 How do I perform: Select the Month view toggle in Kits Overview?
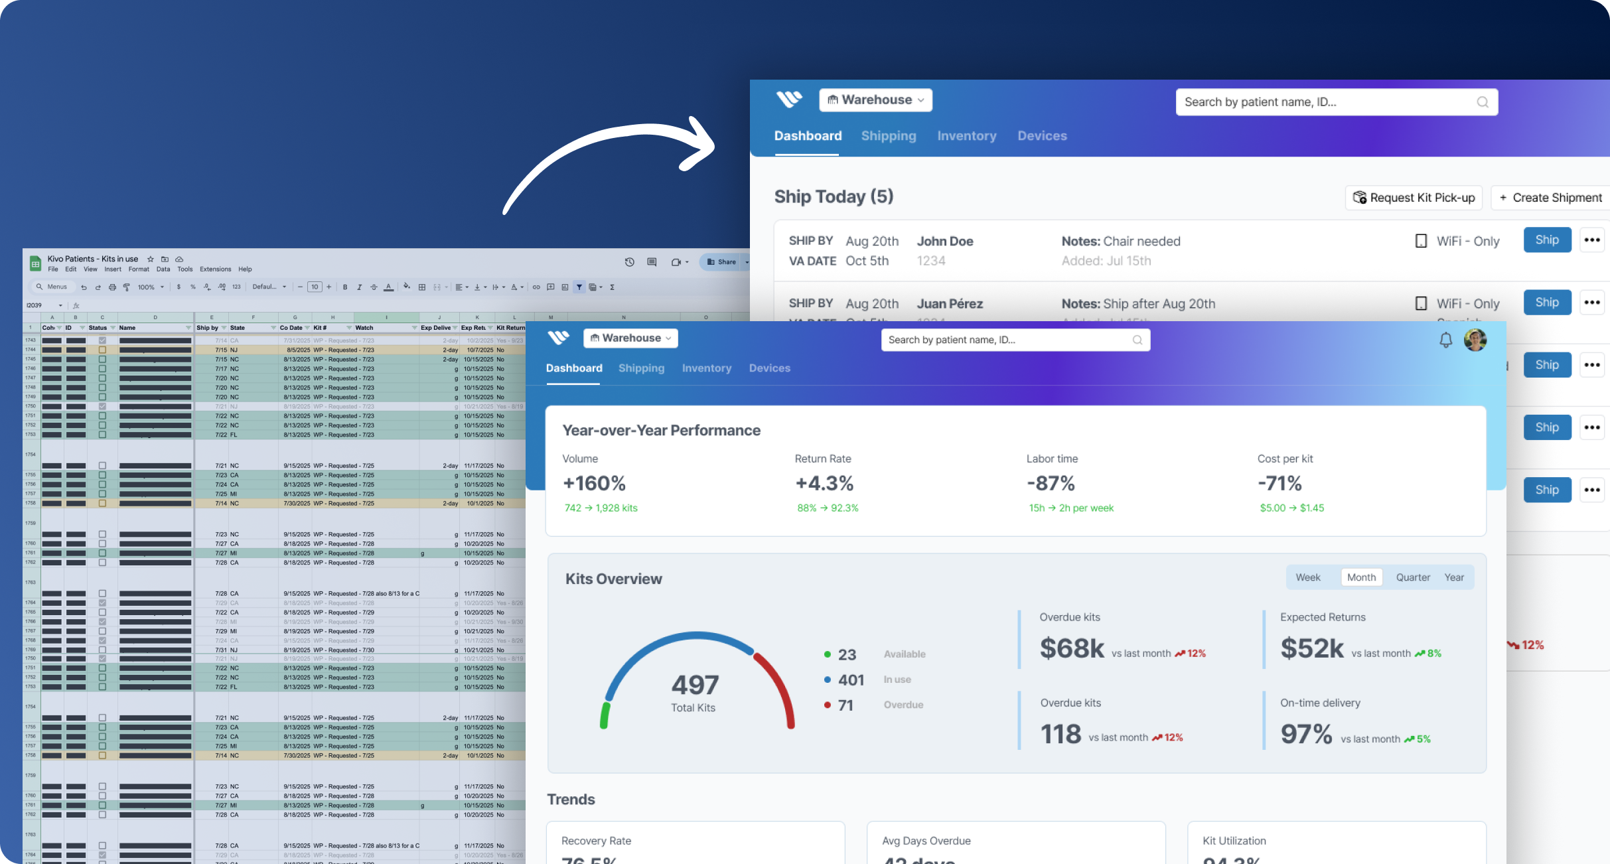[x=1361, y=577]
